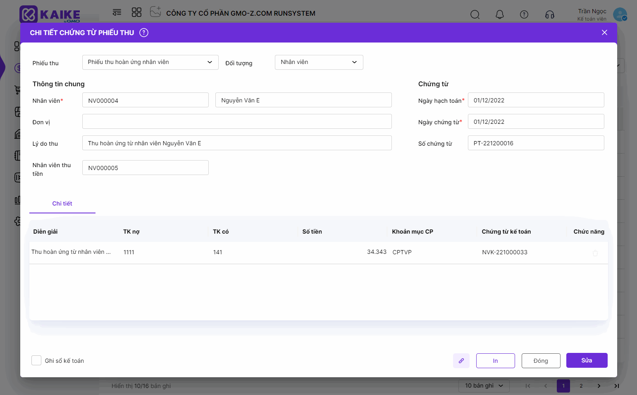This screenshot has width=637, height=395.
Task: Select the Chi tiết tab
Action: pyautogui.click(x=62, y=203)
